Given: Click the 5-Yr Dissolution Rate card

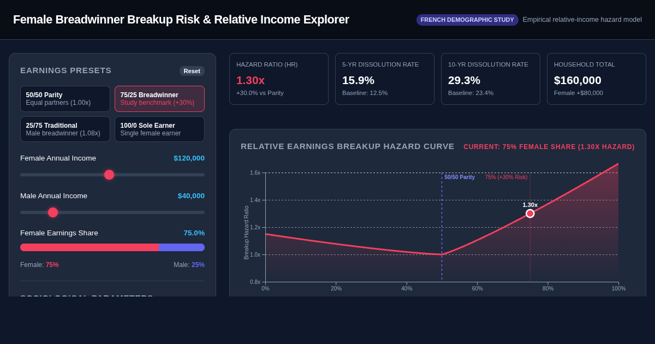Looking at the screenshot, I should coord(385,79).
